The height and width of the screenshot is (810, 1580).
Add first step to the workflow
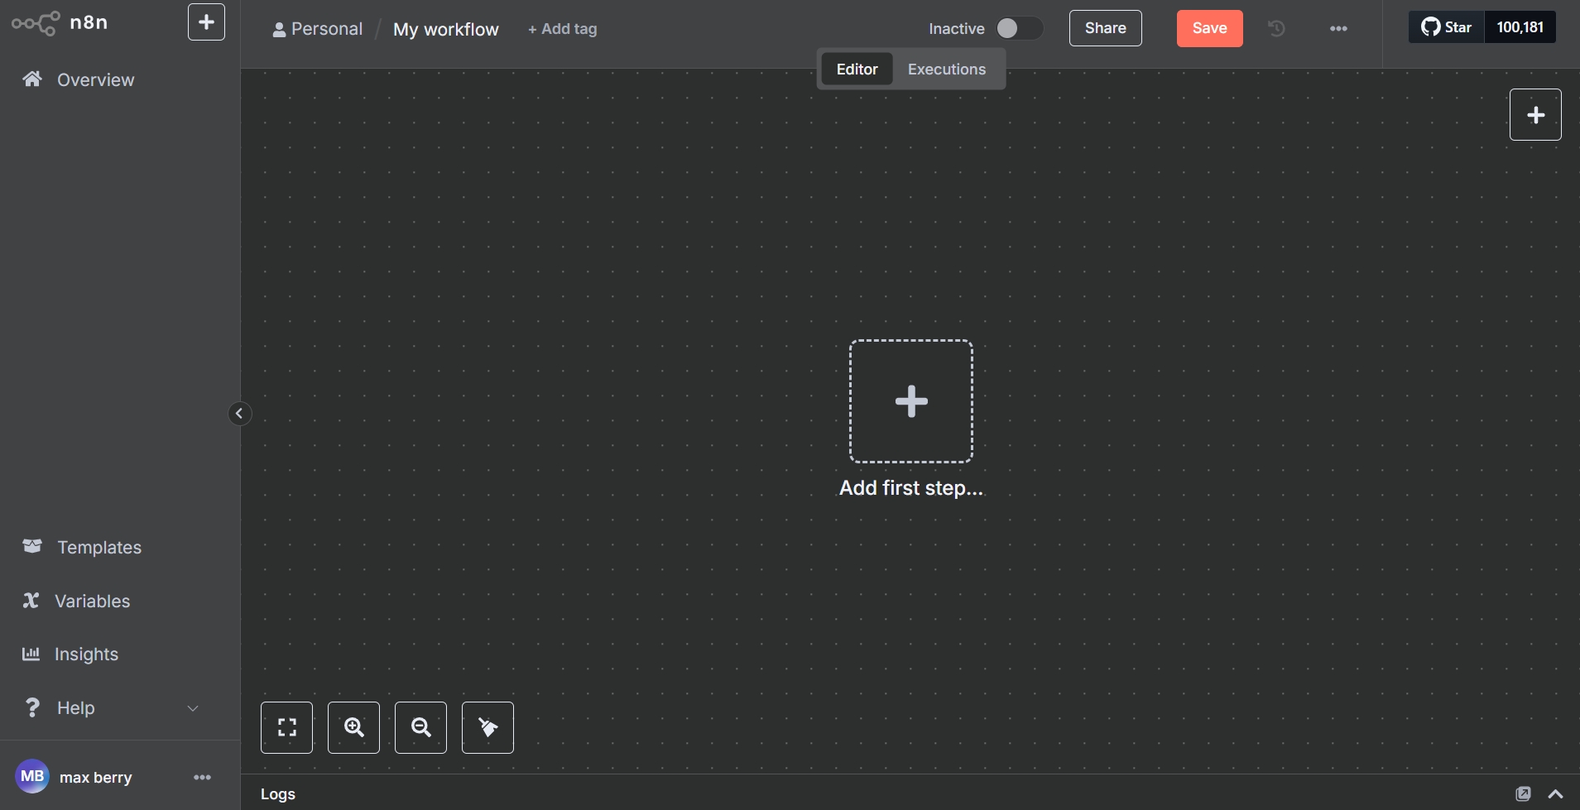click(x=910, y=401)
